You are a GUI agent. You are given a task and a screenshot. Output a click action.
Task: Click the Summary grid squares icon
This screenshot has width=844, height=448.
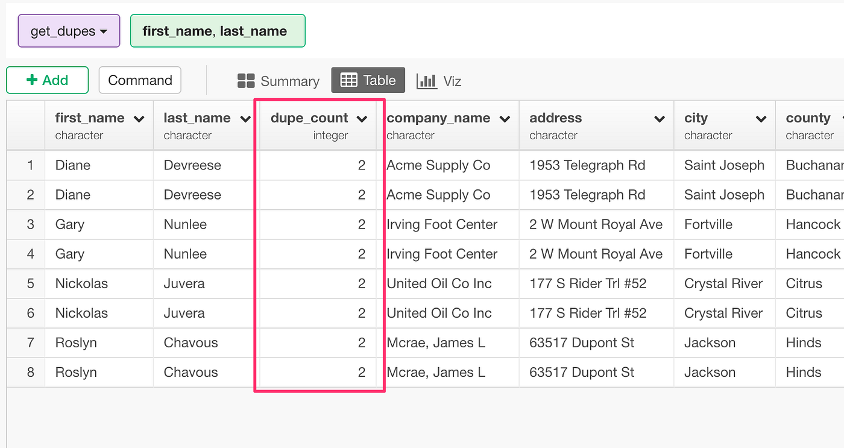click(x=247, y=80)
